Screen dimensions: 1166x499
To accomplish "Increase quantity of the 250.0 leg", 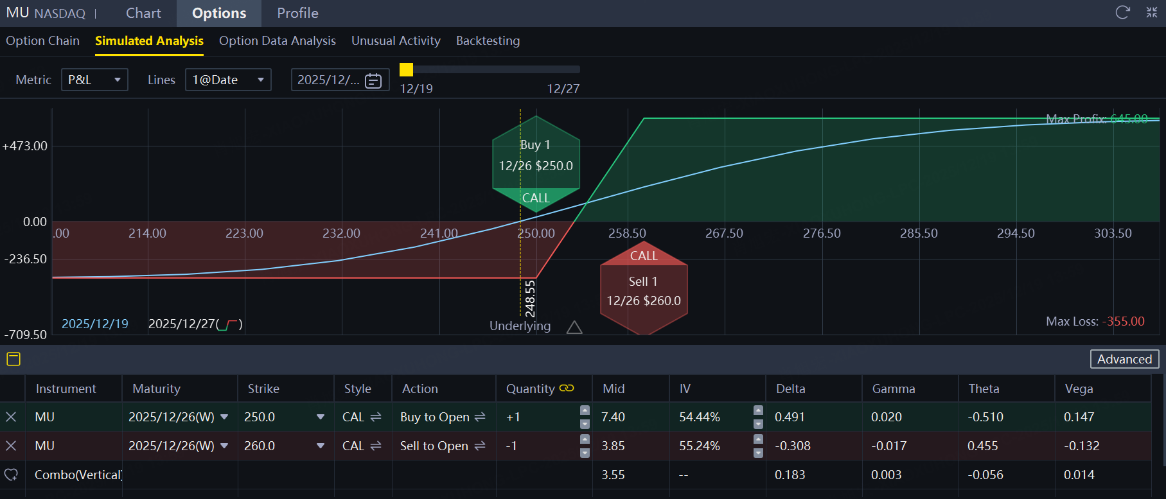I will (585, 410).
